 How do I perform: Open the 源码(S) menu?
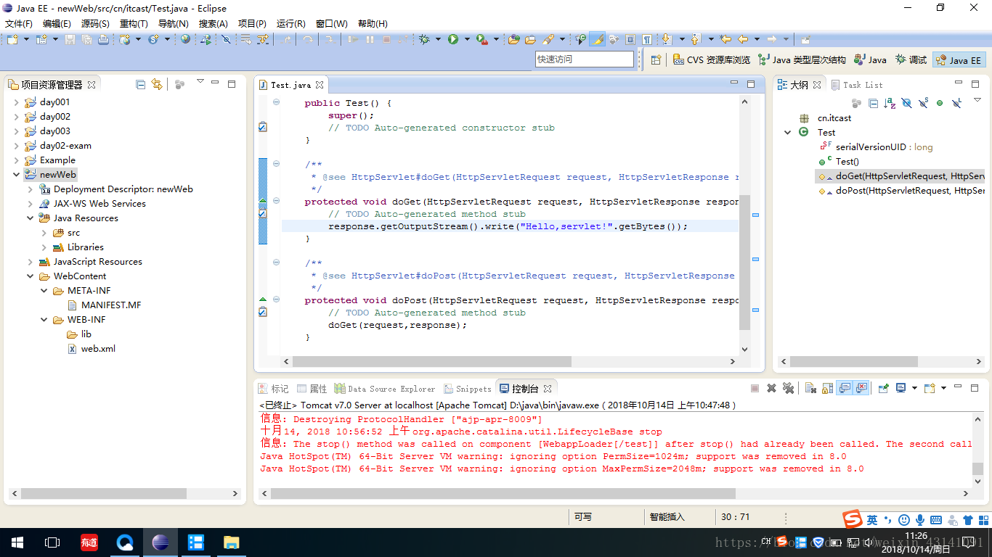(95, 23)
